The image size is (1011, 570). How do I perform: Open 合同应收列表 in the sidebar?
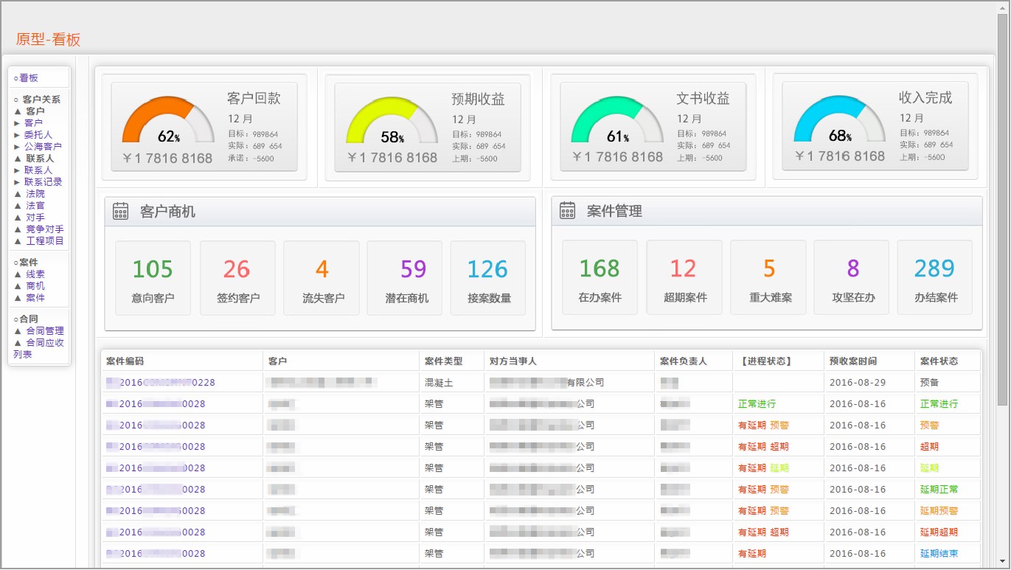(39, 349)
